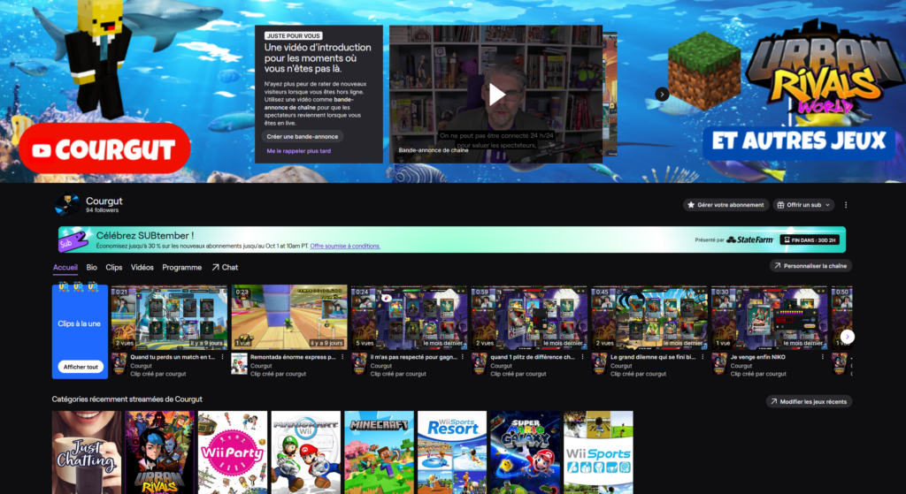Open channel three-dot options menu
906x494 pixels.
[x=846, y=205]
